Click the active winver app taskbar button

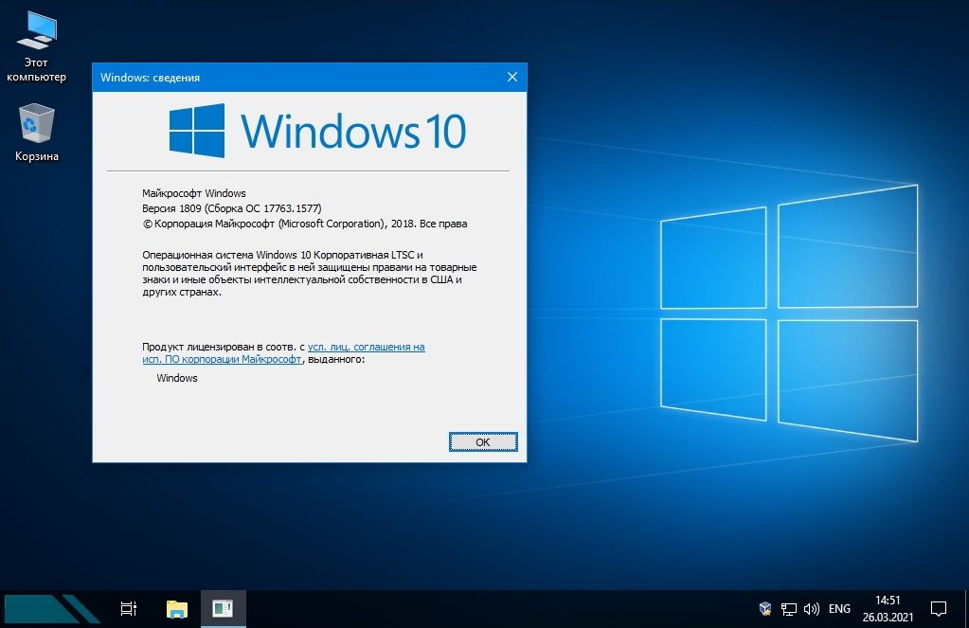point(223,608)
